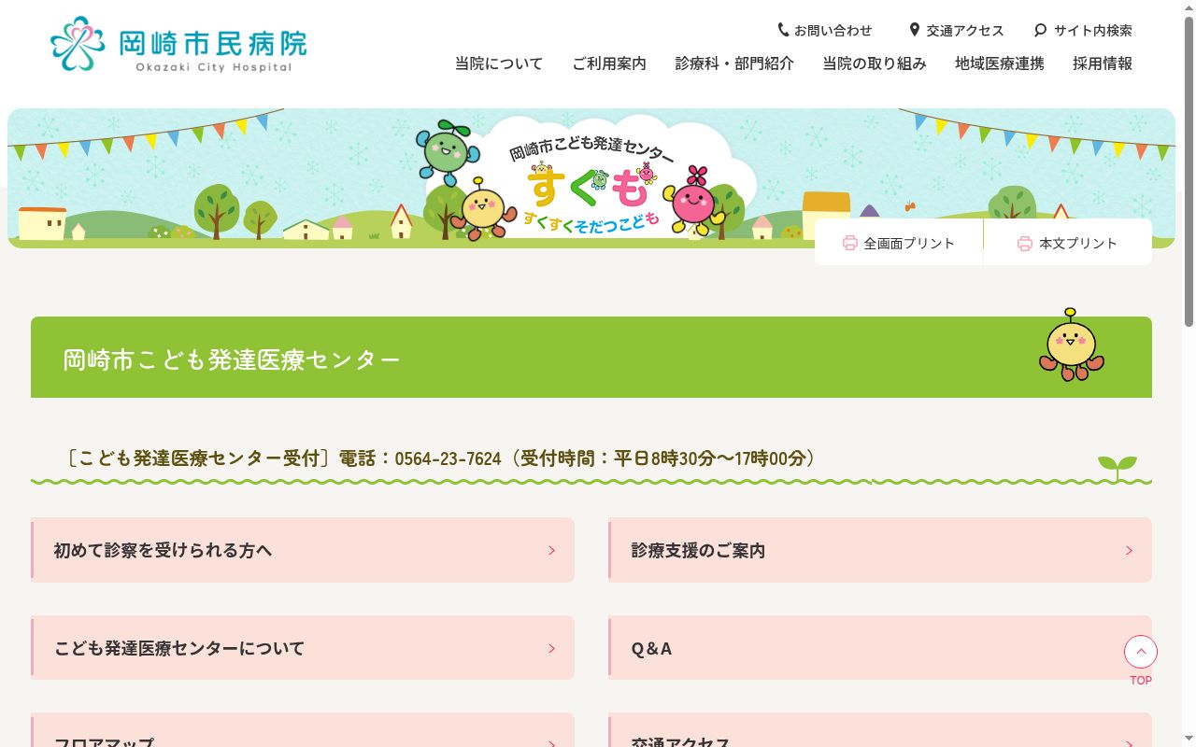Screen dimensions: 1196x747
Task: Click the Okazaki City Hospital logo
Action: pos(178,44)
